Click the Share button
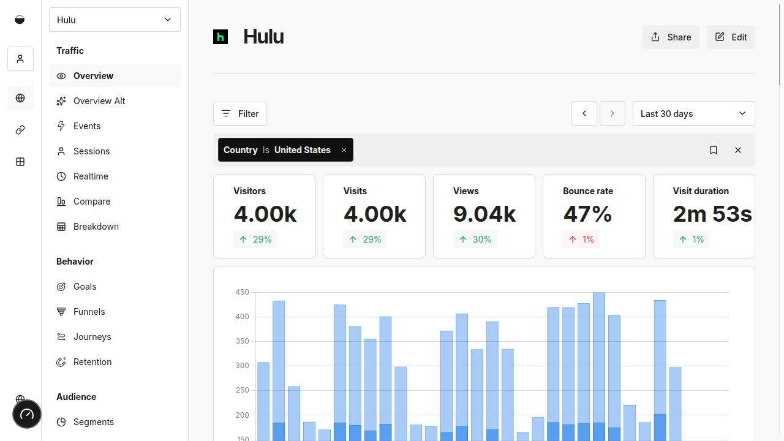This screenshot has height=441, width=784. [x=671, y=37]
